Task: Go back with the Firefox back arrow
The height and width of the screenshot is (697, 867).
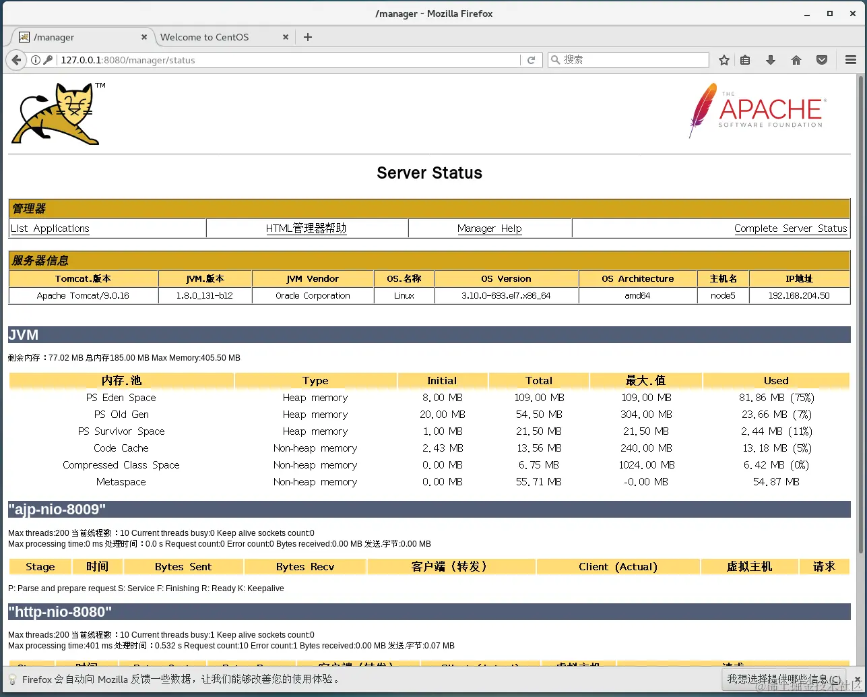Action: click(x=16, y=60)
